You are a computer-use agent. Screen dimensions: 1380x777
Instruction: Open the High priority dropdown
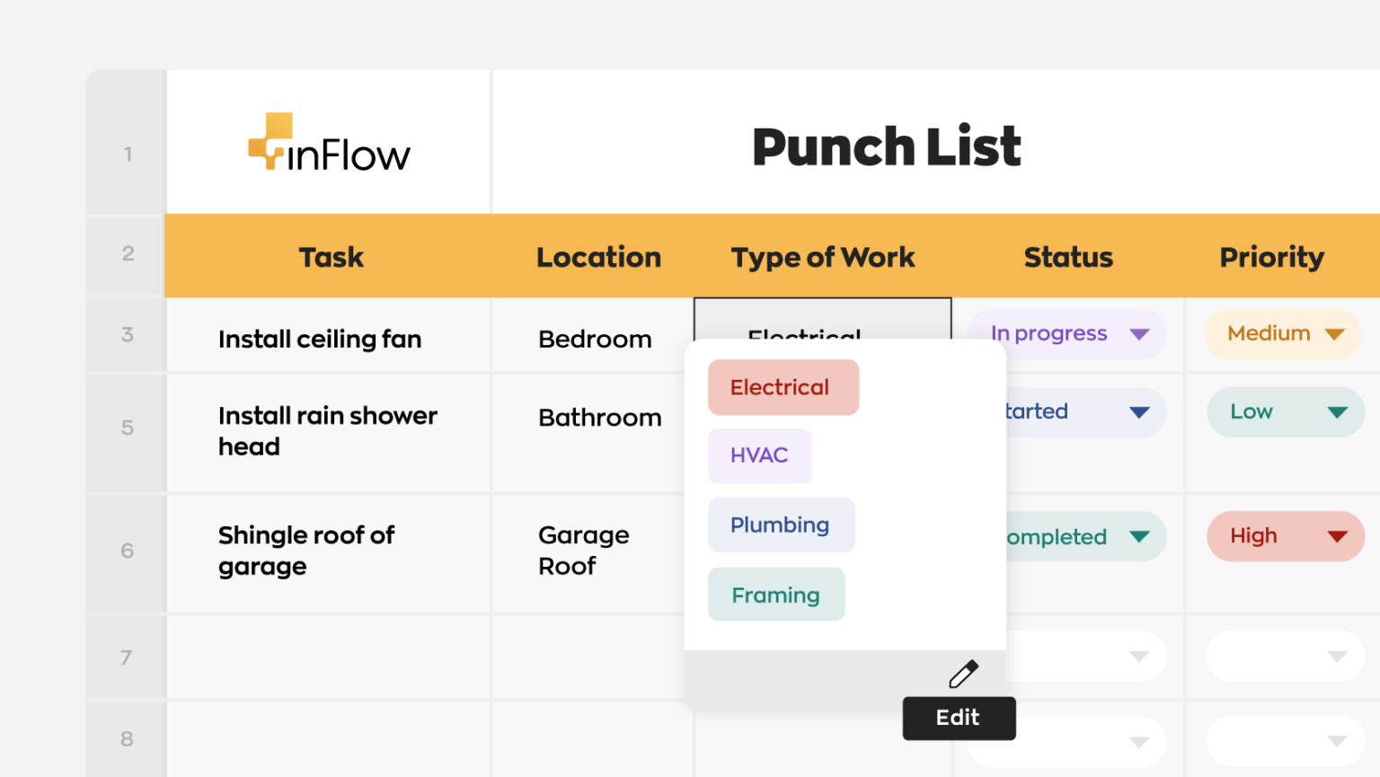pos(1285,536)
